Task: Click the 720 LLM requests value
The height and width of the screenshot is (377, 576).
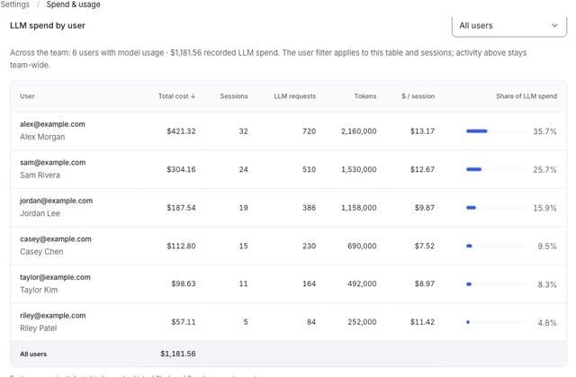Action: [309, 131]
